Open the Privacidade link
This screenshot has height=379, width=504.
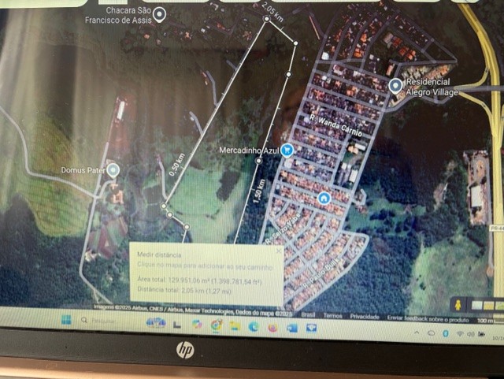(364, 316)
